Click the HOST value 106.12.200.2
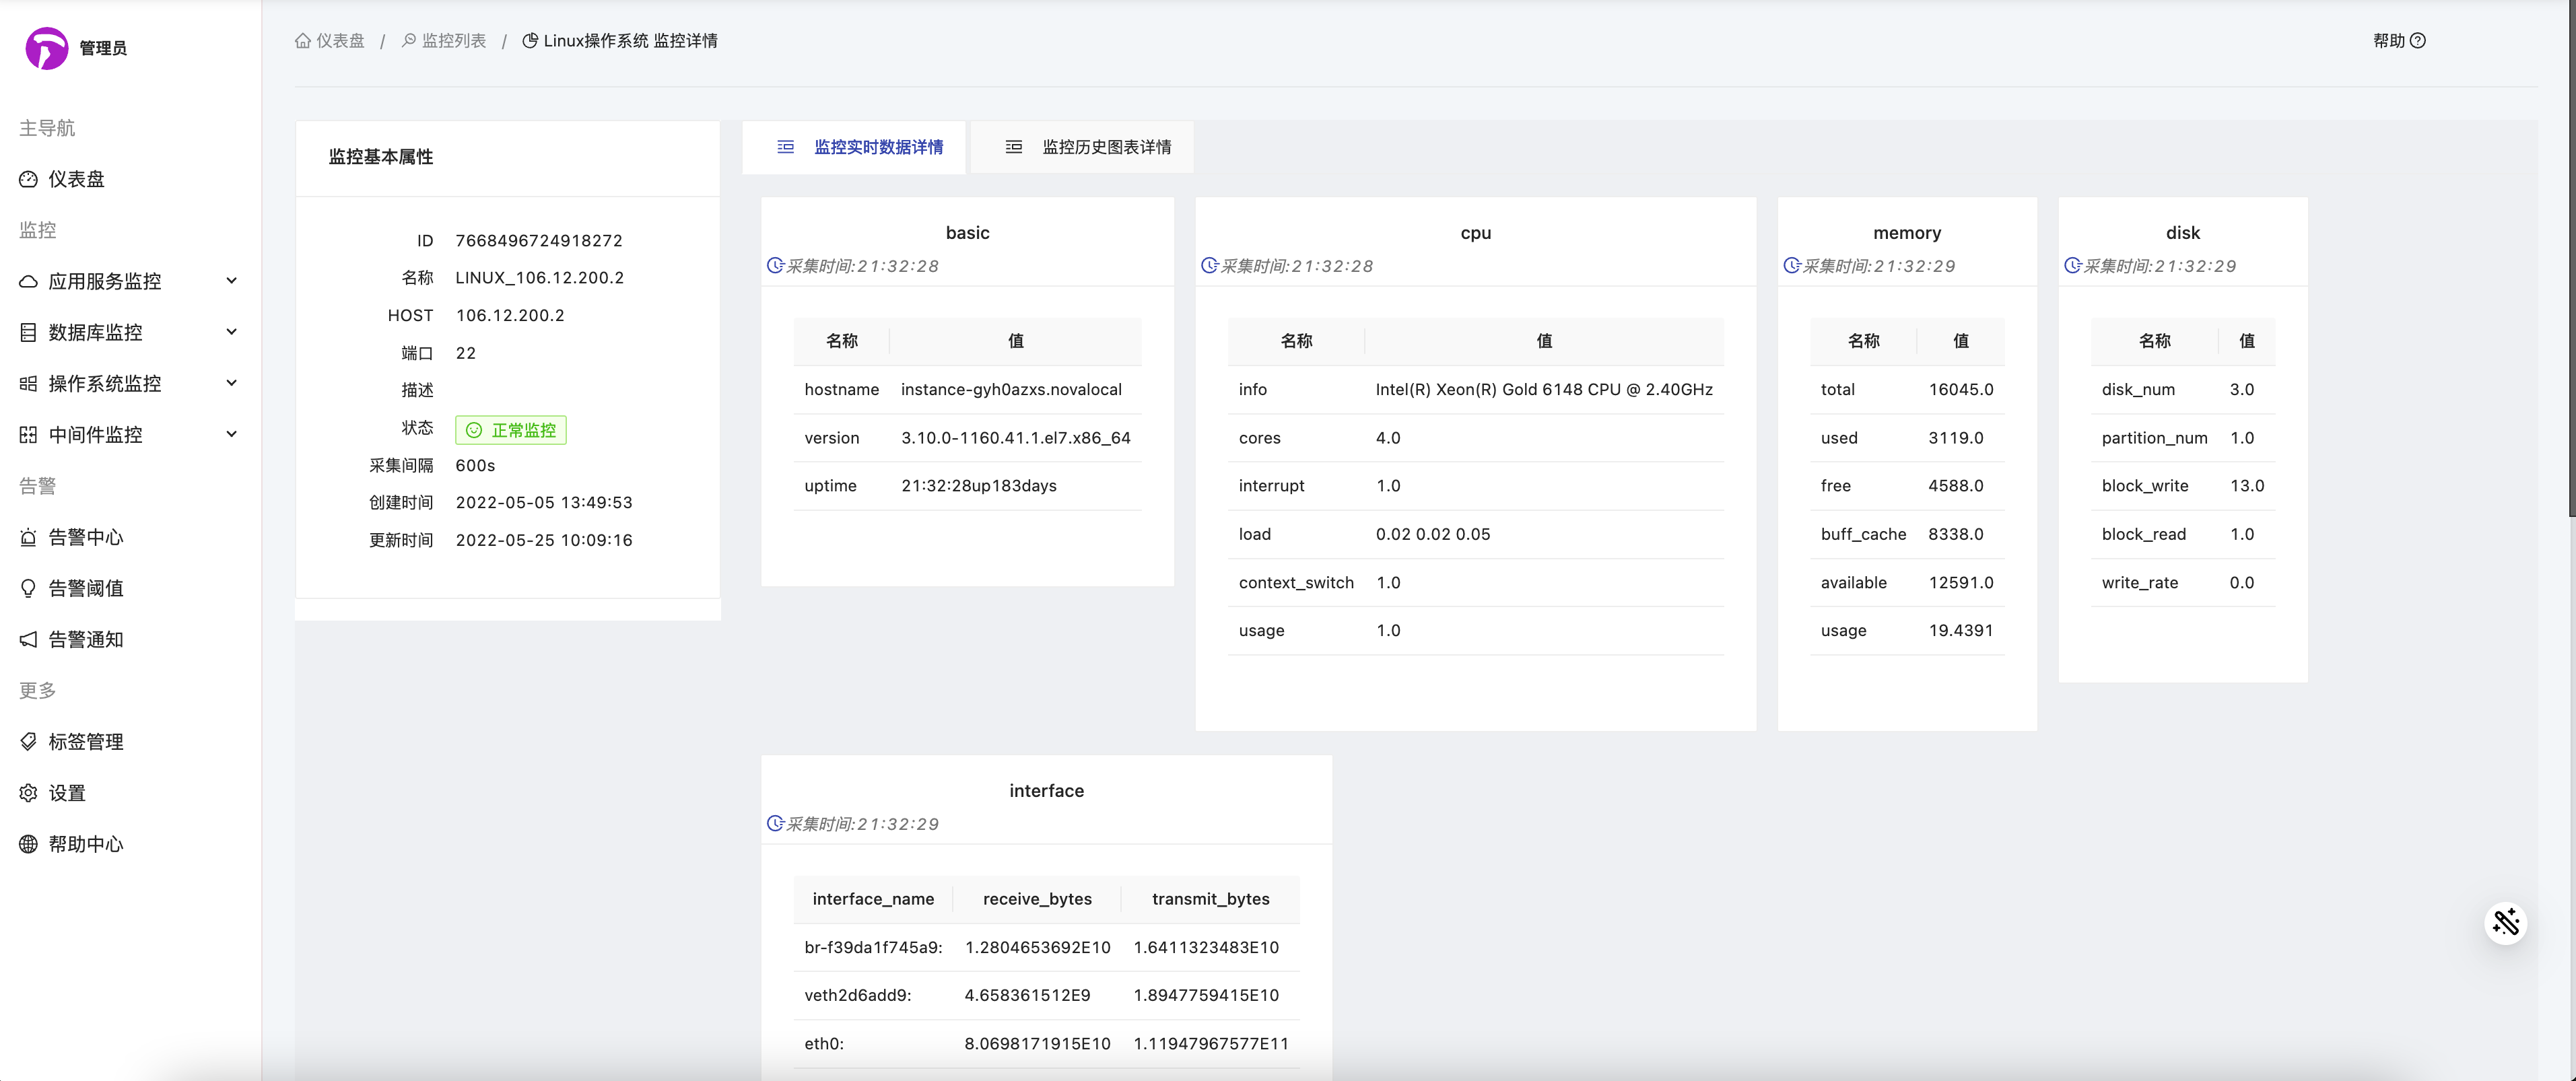Image resolution: width=2576 pixels, height=1081 pixels. [x=510, y=316]
